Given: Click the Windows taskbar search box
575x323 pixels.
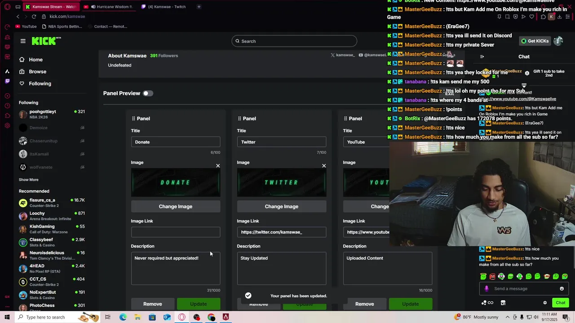Looking at the screenshot, I should (x=58, y=317).
